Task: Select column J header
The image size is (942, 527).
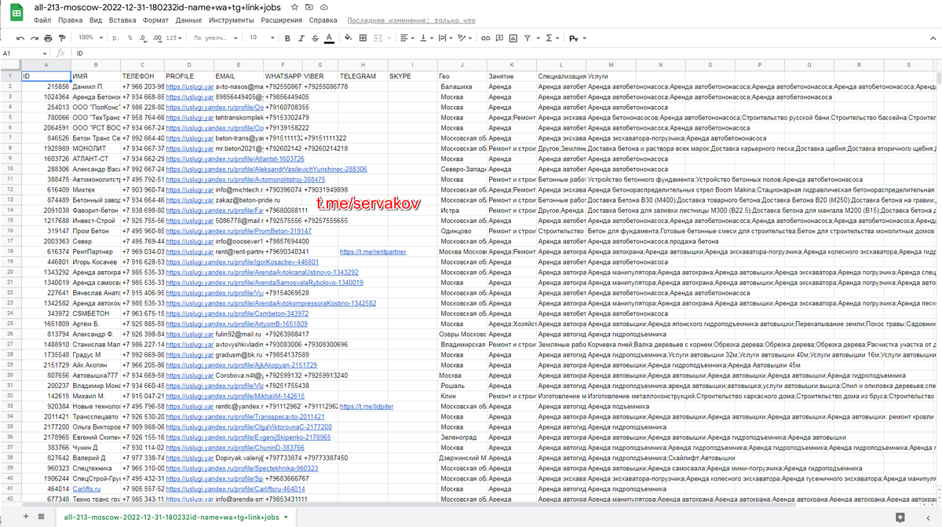Action: (462, 64)
